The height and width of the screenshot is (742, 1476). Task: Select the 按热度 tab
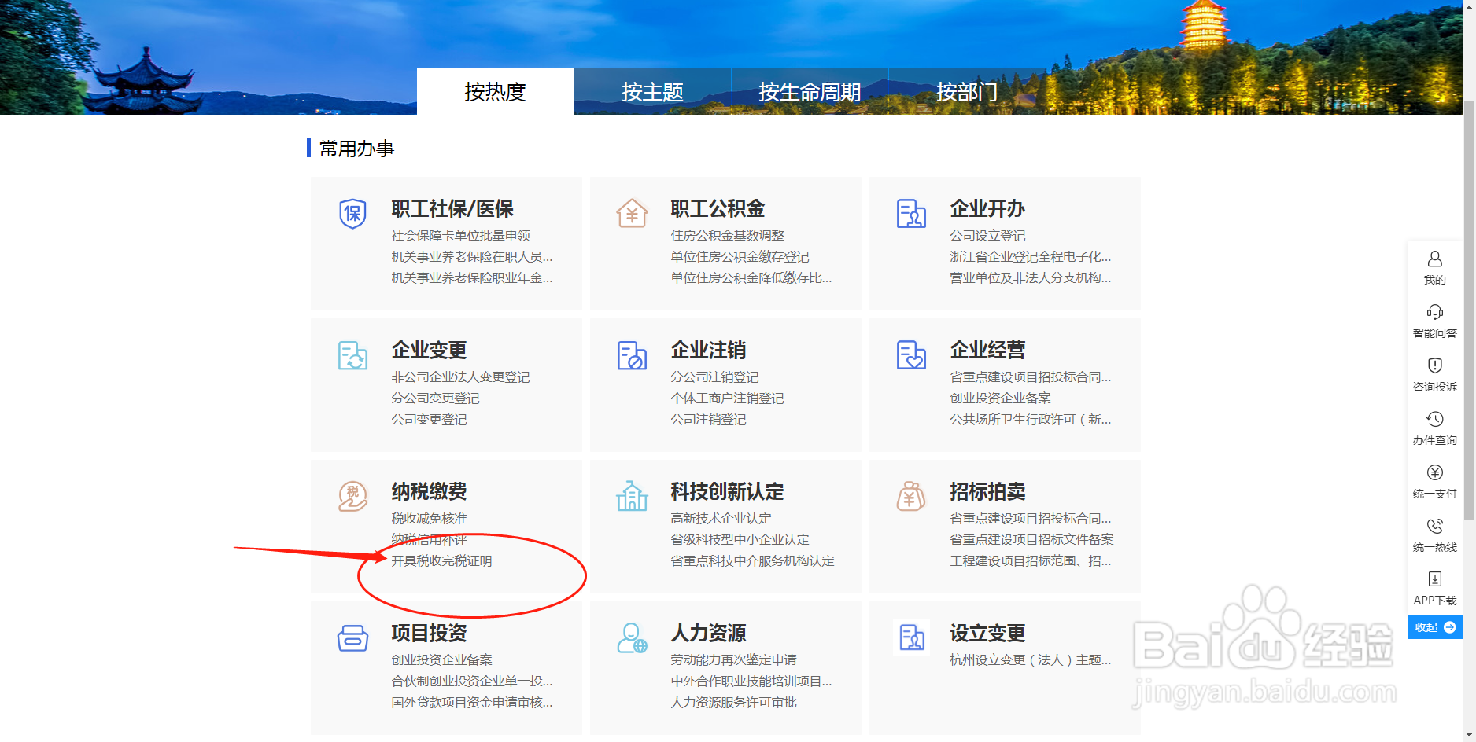[495, 91]
